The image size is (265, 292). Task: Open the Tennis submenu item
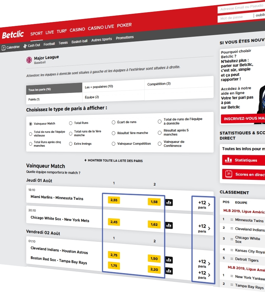click(x=63, y=43)
